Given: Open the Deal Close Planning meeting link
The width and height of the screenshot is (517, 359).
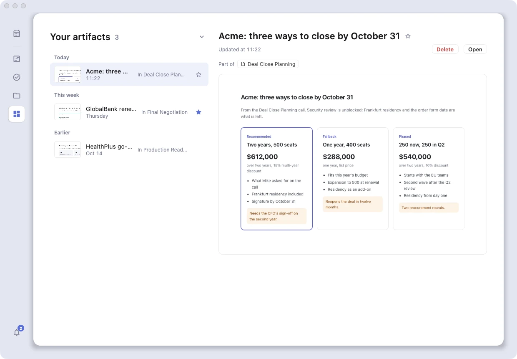Looking at the screenshot, I should (268, 64).
